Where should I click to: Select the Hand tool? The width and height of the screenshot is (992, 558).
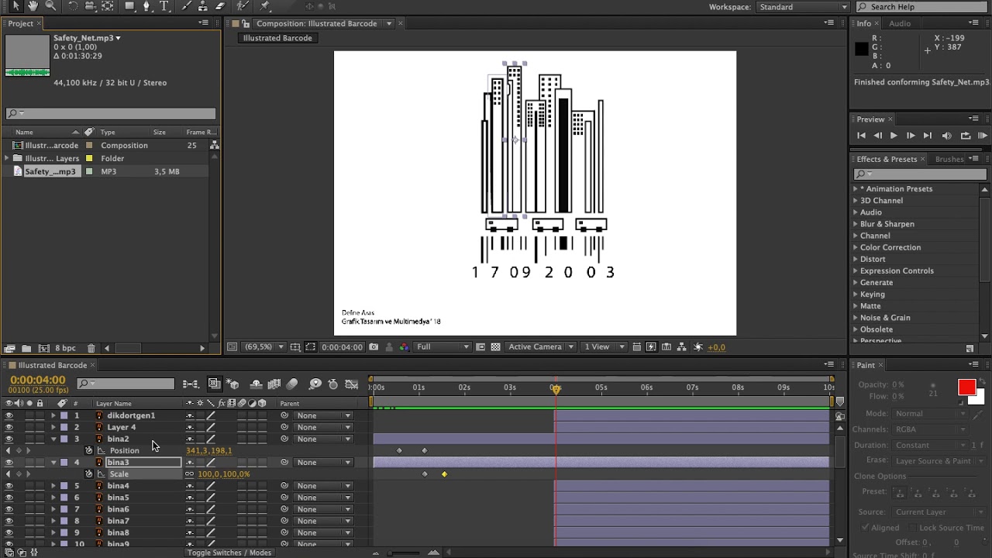tap(33, 6)
